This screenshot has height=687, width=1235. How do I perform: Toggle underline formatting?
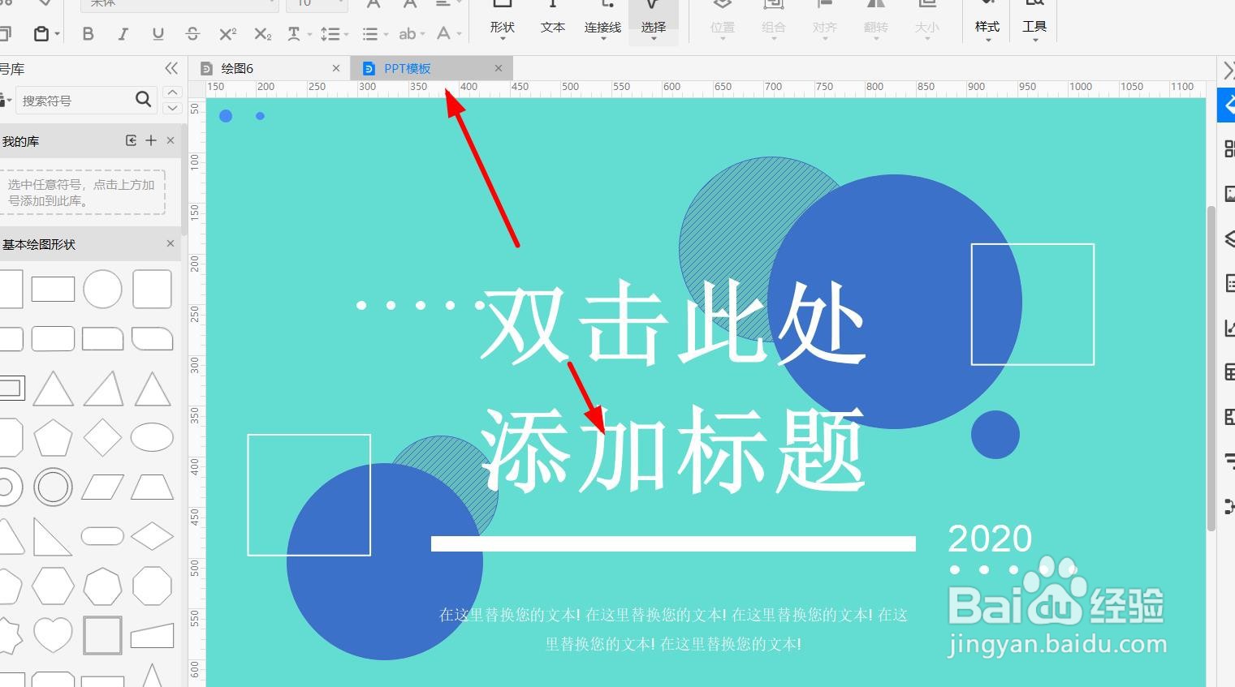pos(158,33)
